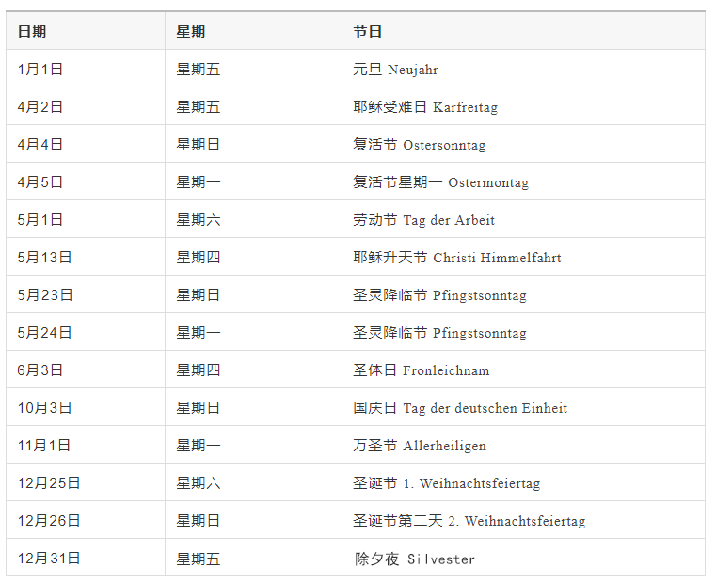Click the 星期 column header
The height and width of the screenshot is (583, 716).
[x=191, y=32]
